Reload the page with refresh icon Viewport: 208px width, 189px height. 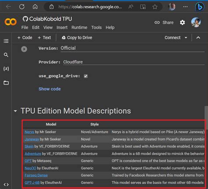coord(22,7)
